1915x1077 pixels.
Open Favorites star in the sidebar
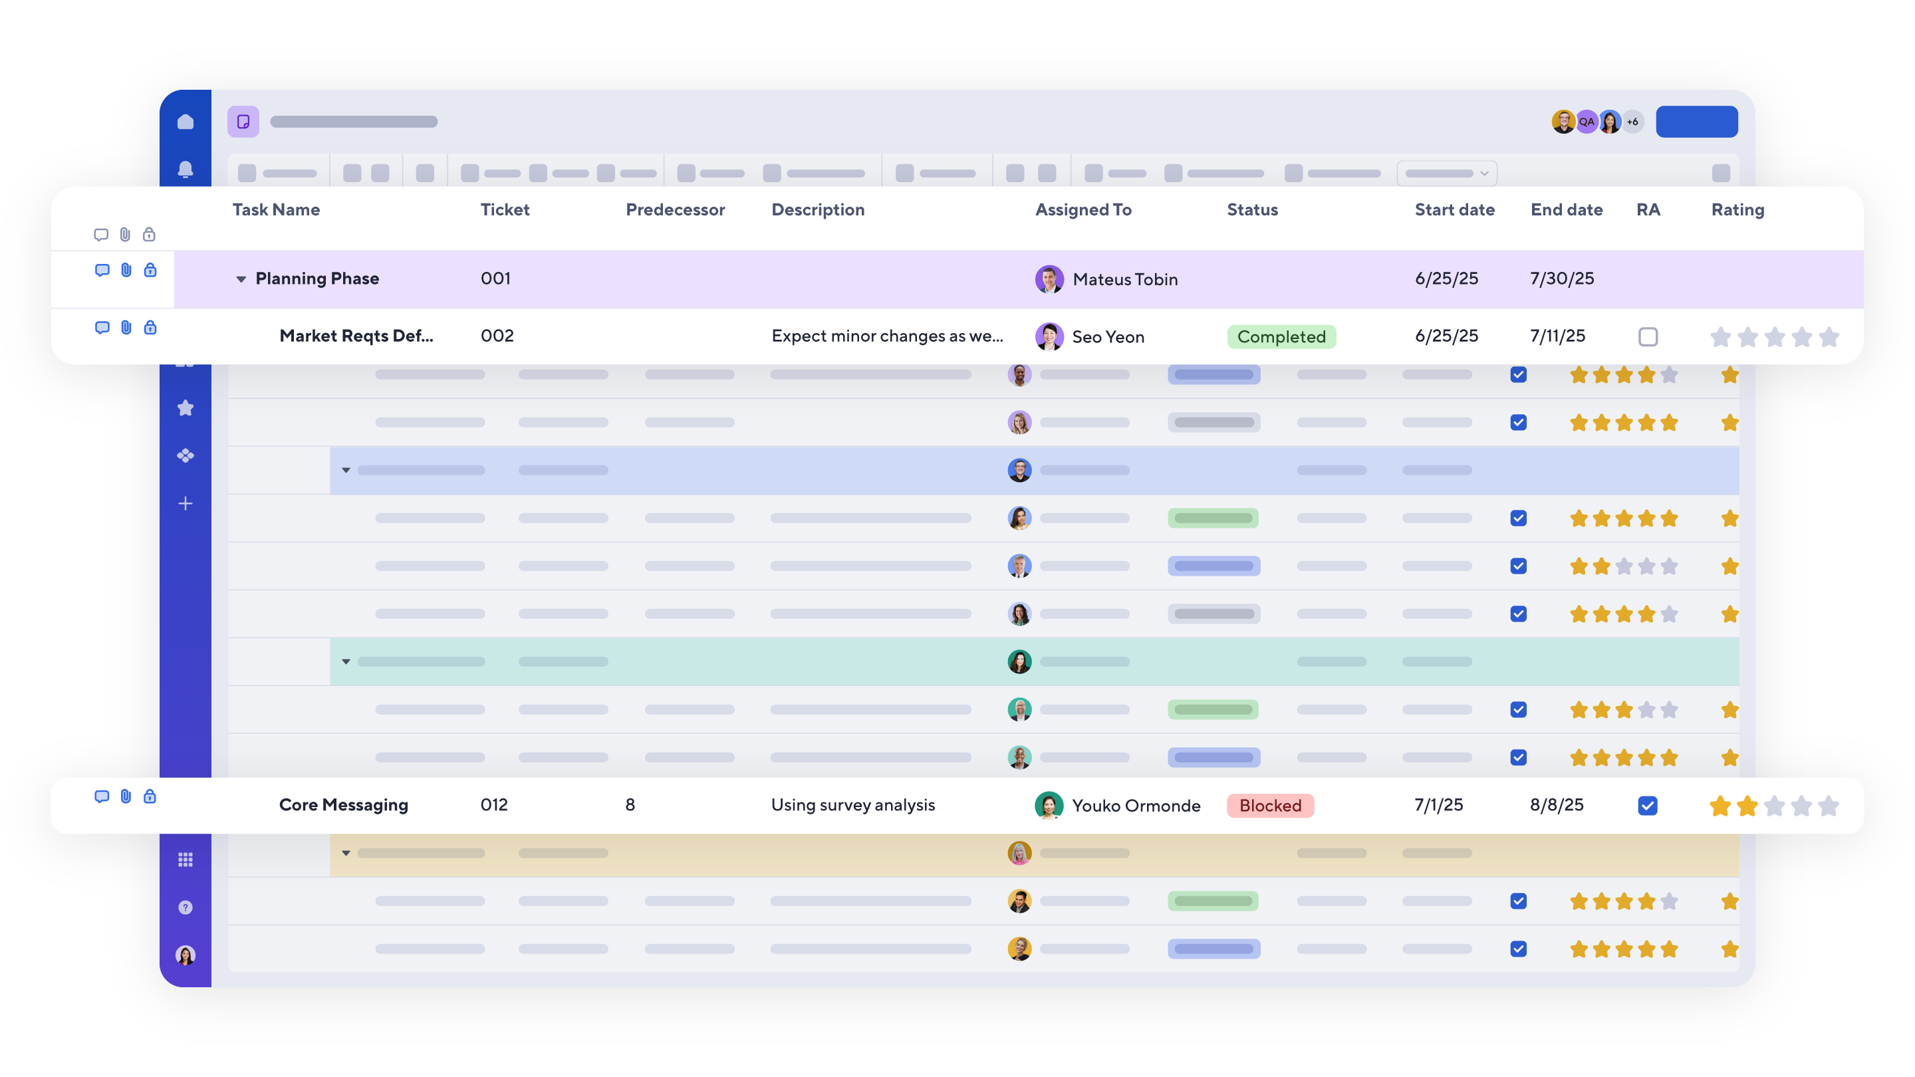point(185,408)
